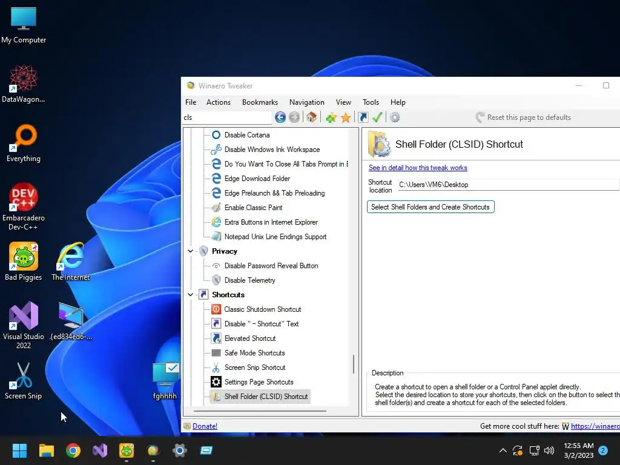Click Reset this page to defaults
Screen dimensions: 620x465
pyautogui.click(x=524, y=117)
